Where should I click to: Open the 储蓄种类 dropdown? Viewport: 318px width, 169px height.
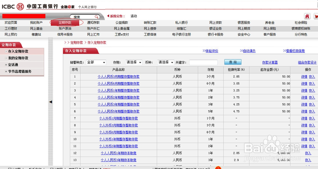coord(96,62)
